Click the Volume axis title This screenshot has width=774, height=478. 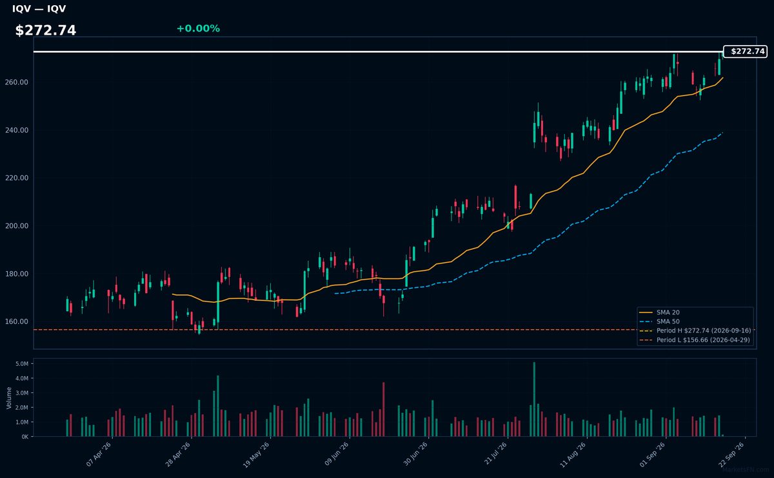[9, 397]
